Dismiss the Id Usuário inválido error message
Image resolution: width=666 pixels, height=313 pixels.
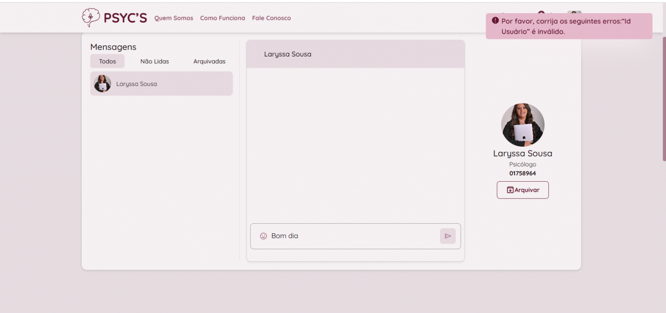569,27
